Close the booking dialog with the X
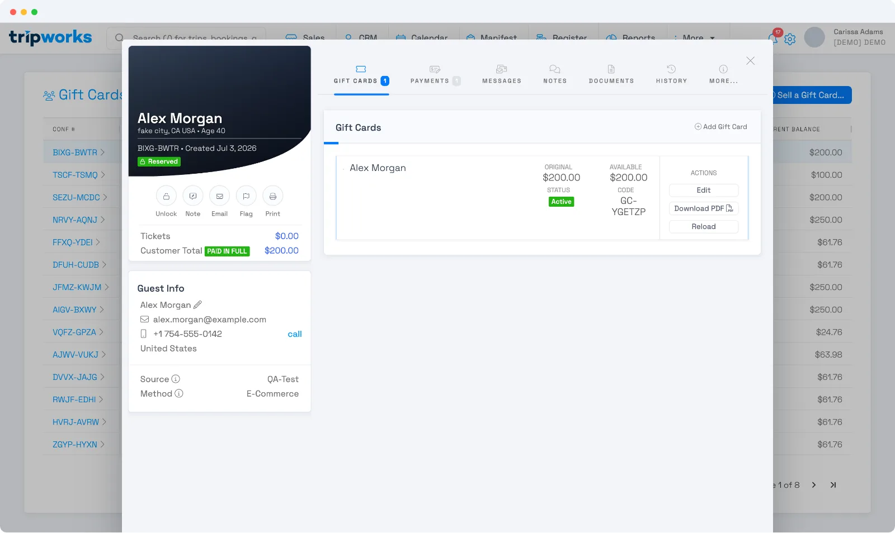The width and height of the screenshot is (895, 533). [751, 61]
